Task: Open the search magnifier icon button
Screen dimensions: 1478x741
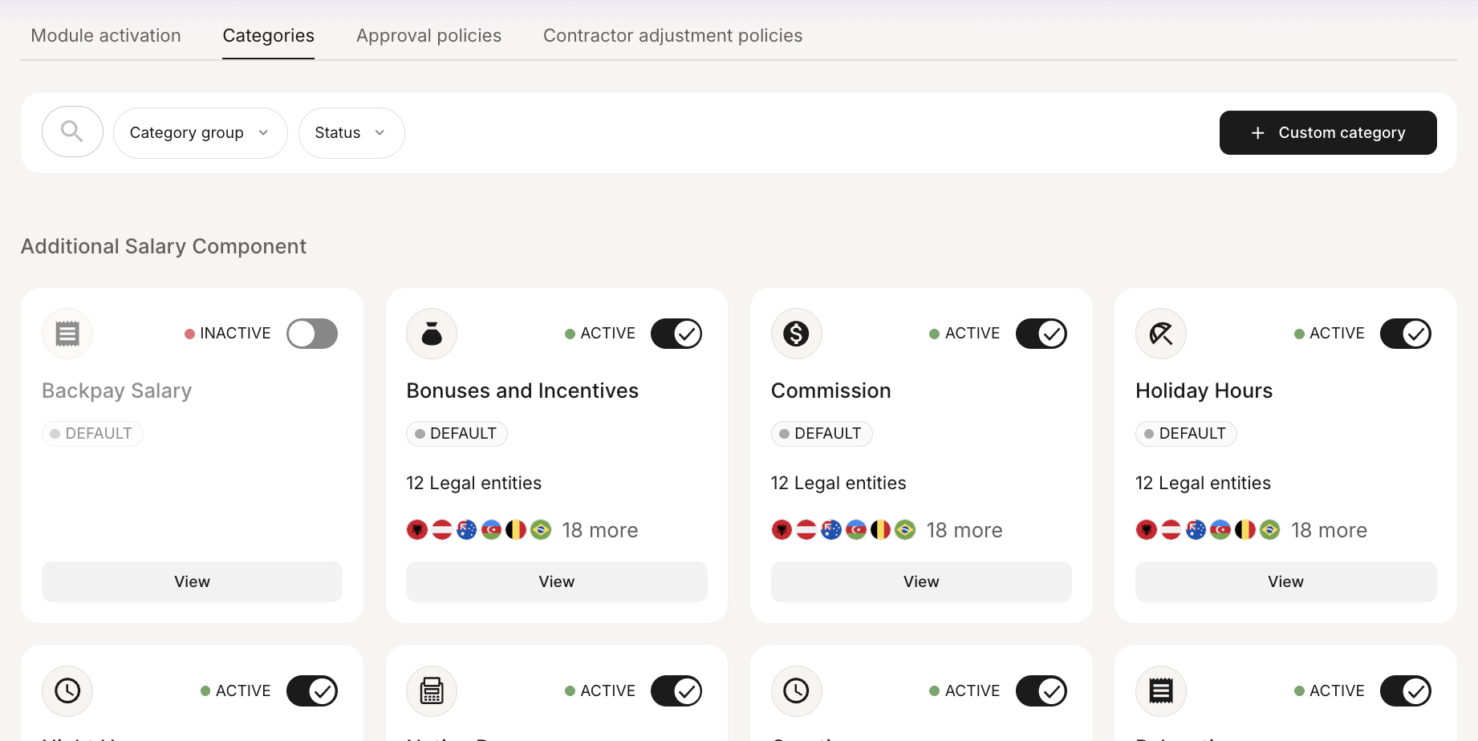Action: (72, 132)
